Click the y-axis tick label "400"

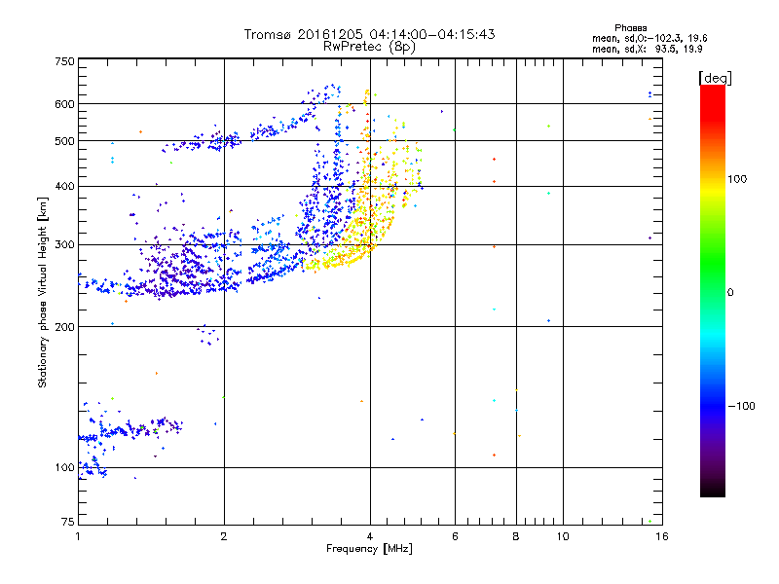coord(64,187)
